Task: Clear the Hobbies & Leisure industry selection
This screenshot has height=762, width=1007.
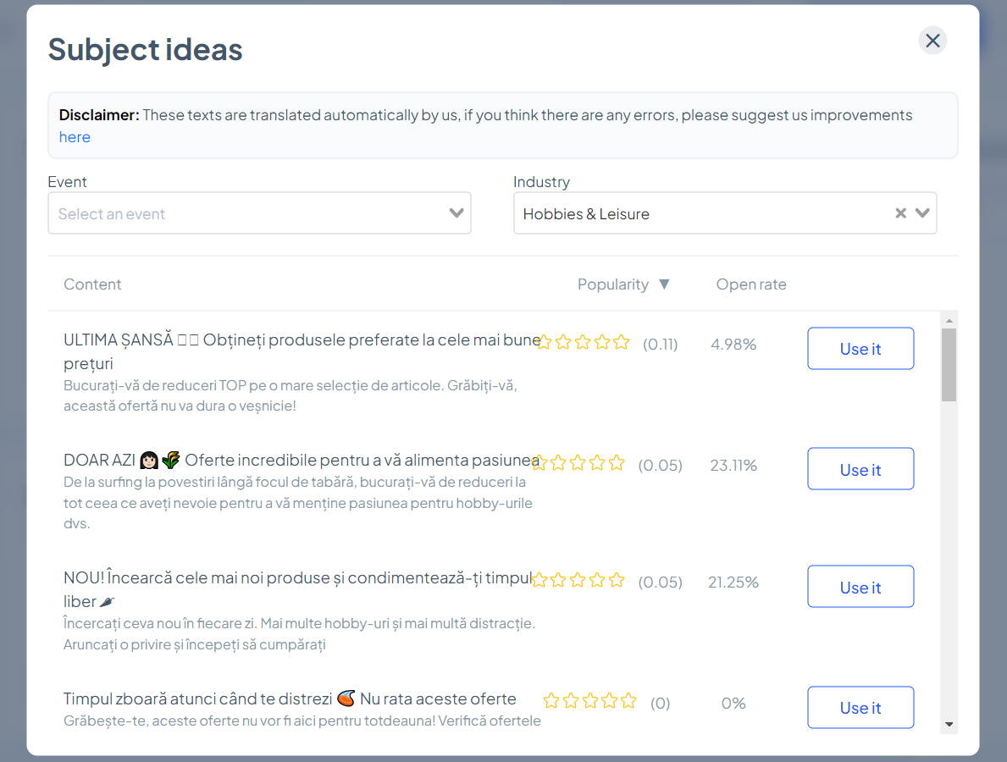Action: click(x=900, y=213)
